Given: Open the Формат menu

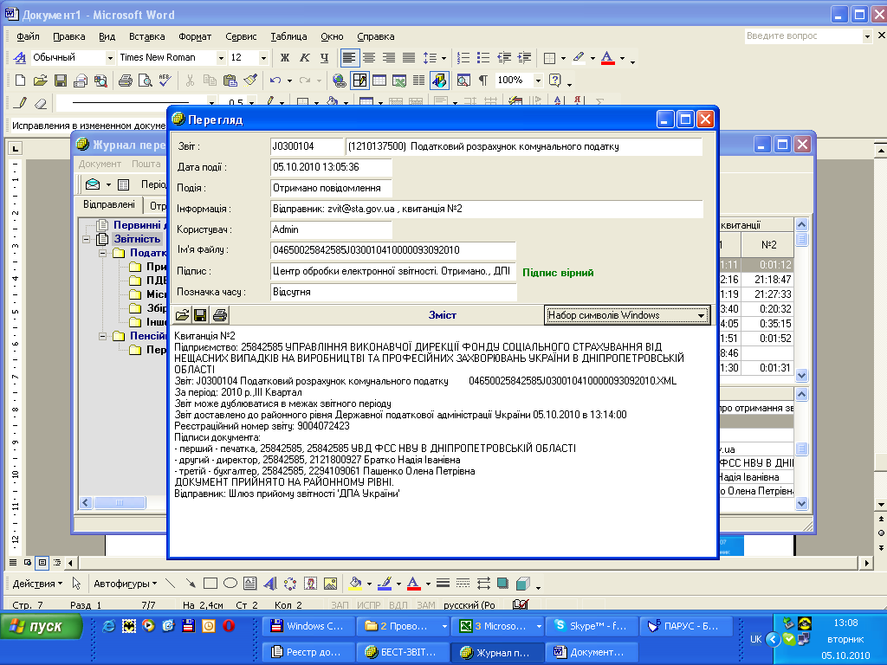Looking at the screenshot, I should [195, 36].
